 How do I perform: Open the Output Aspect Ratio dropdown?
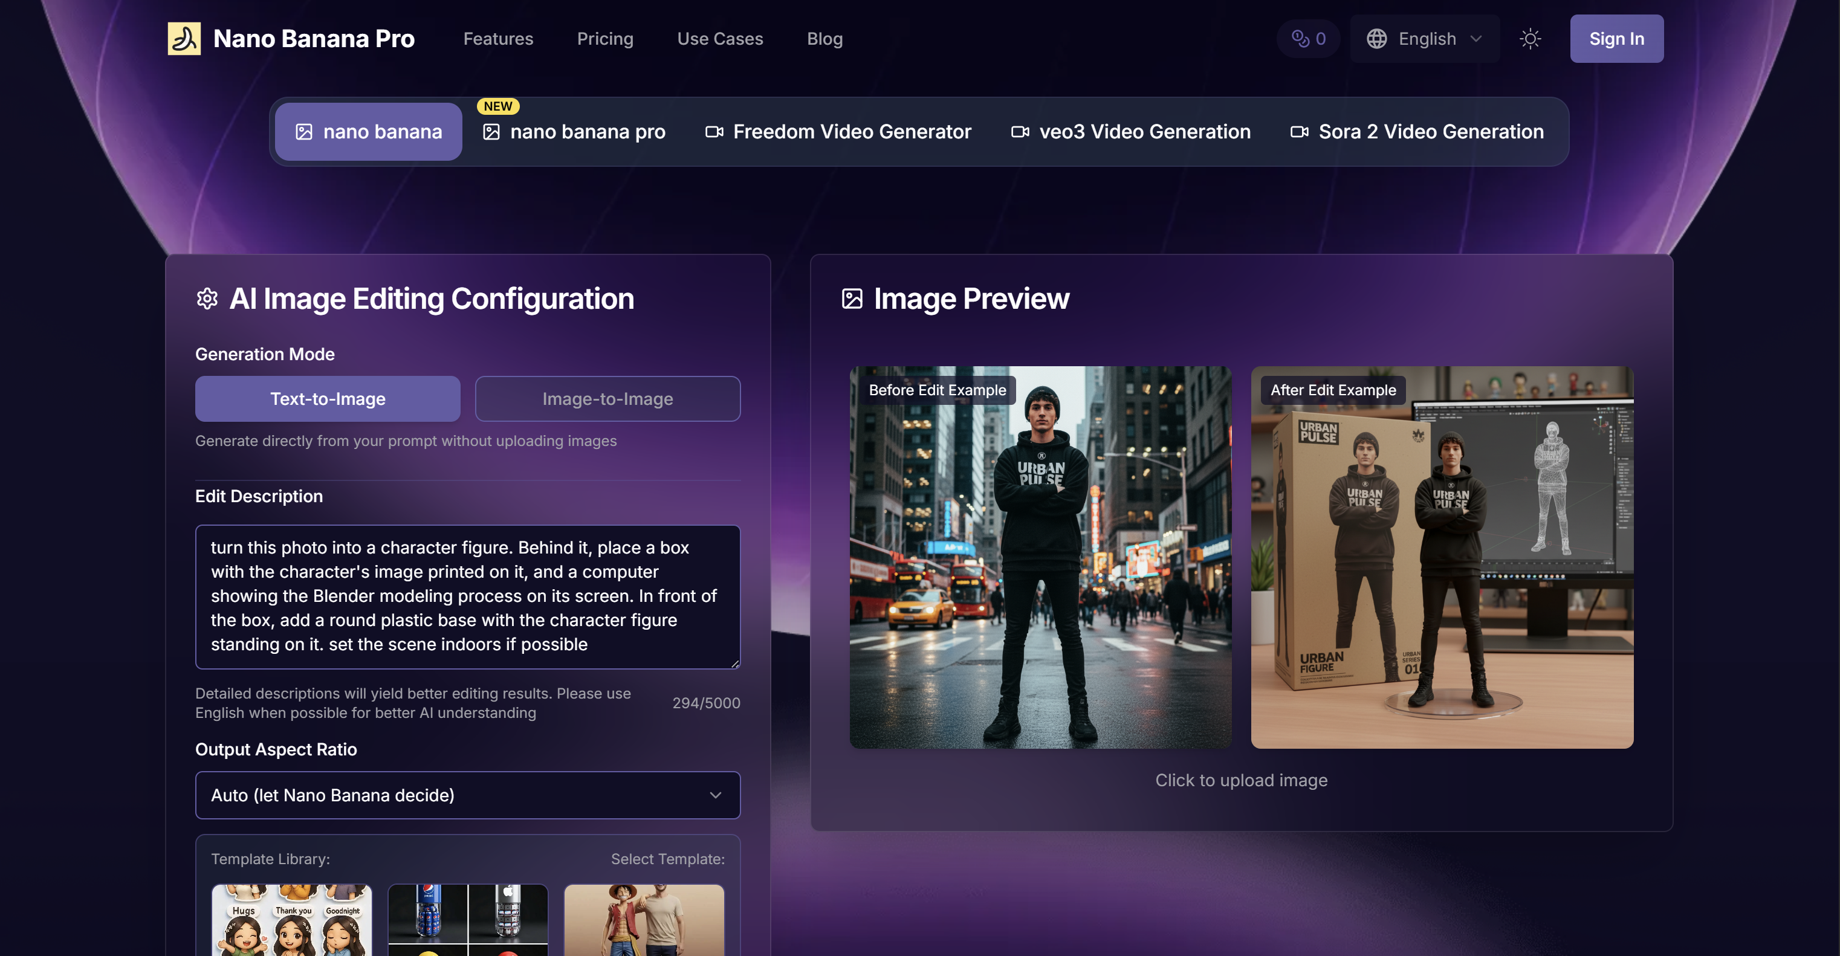[468, 795]
